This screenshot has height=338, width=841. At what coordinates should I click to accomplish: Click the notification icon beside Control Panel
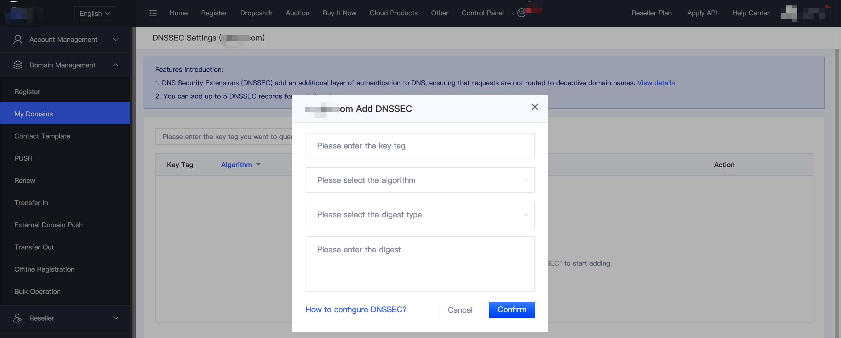pyautogui.click(x=521, y=13)
